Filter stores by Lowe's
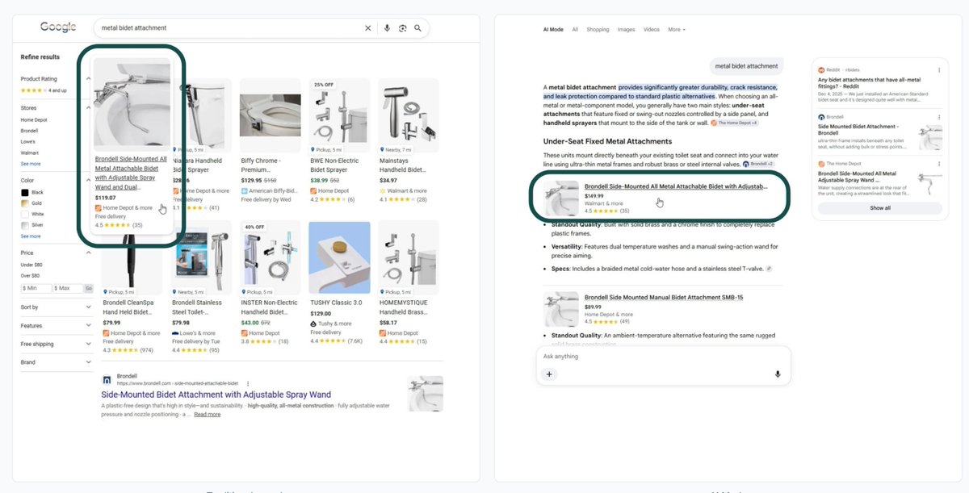The image size is (969, 493). 28,141
